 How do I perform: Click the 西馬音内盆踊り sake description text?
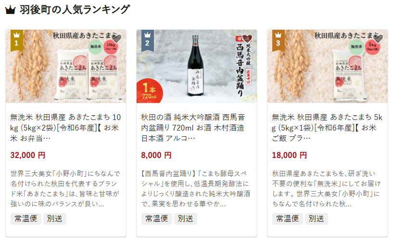(x=195, y=189)
